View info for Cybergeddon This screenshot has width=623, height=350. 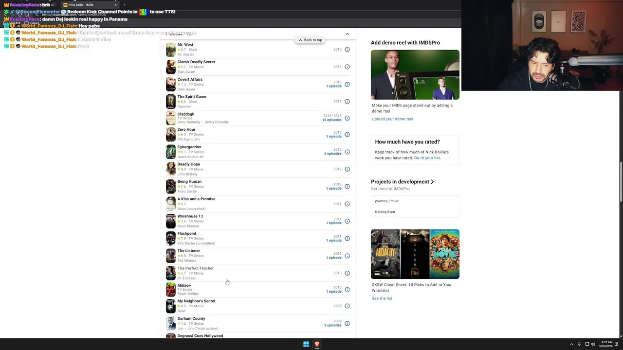click(x=347, y=152)
